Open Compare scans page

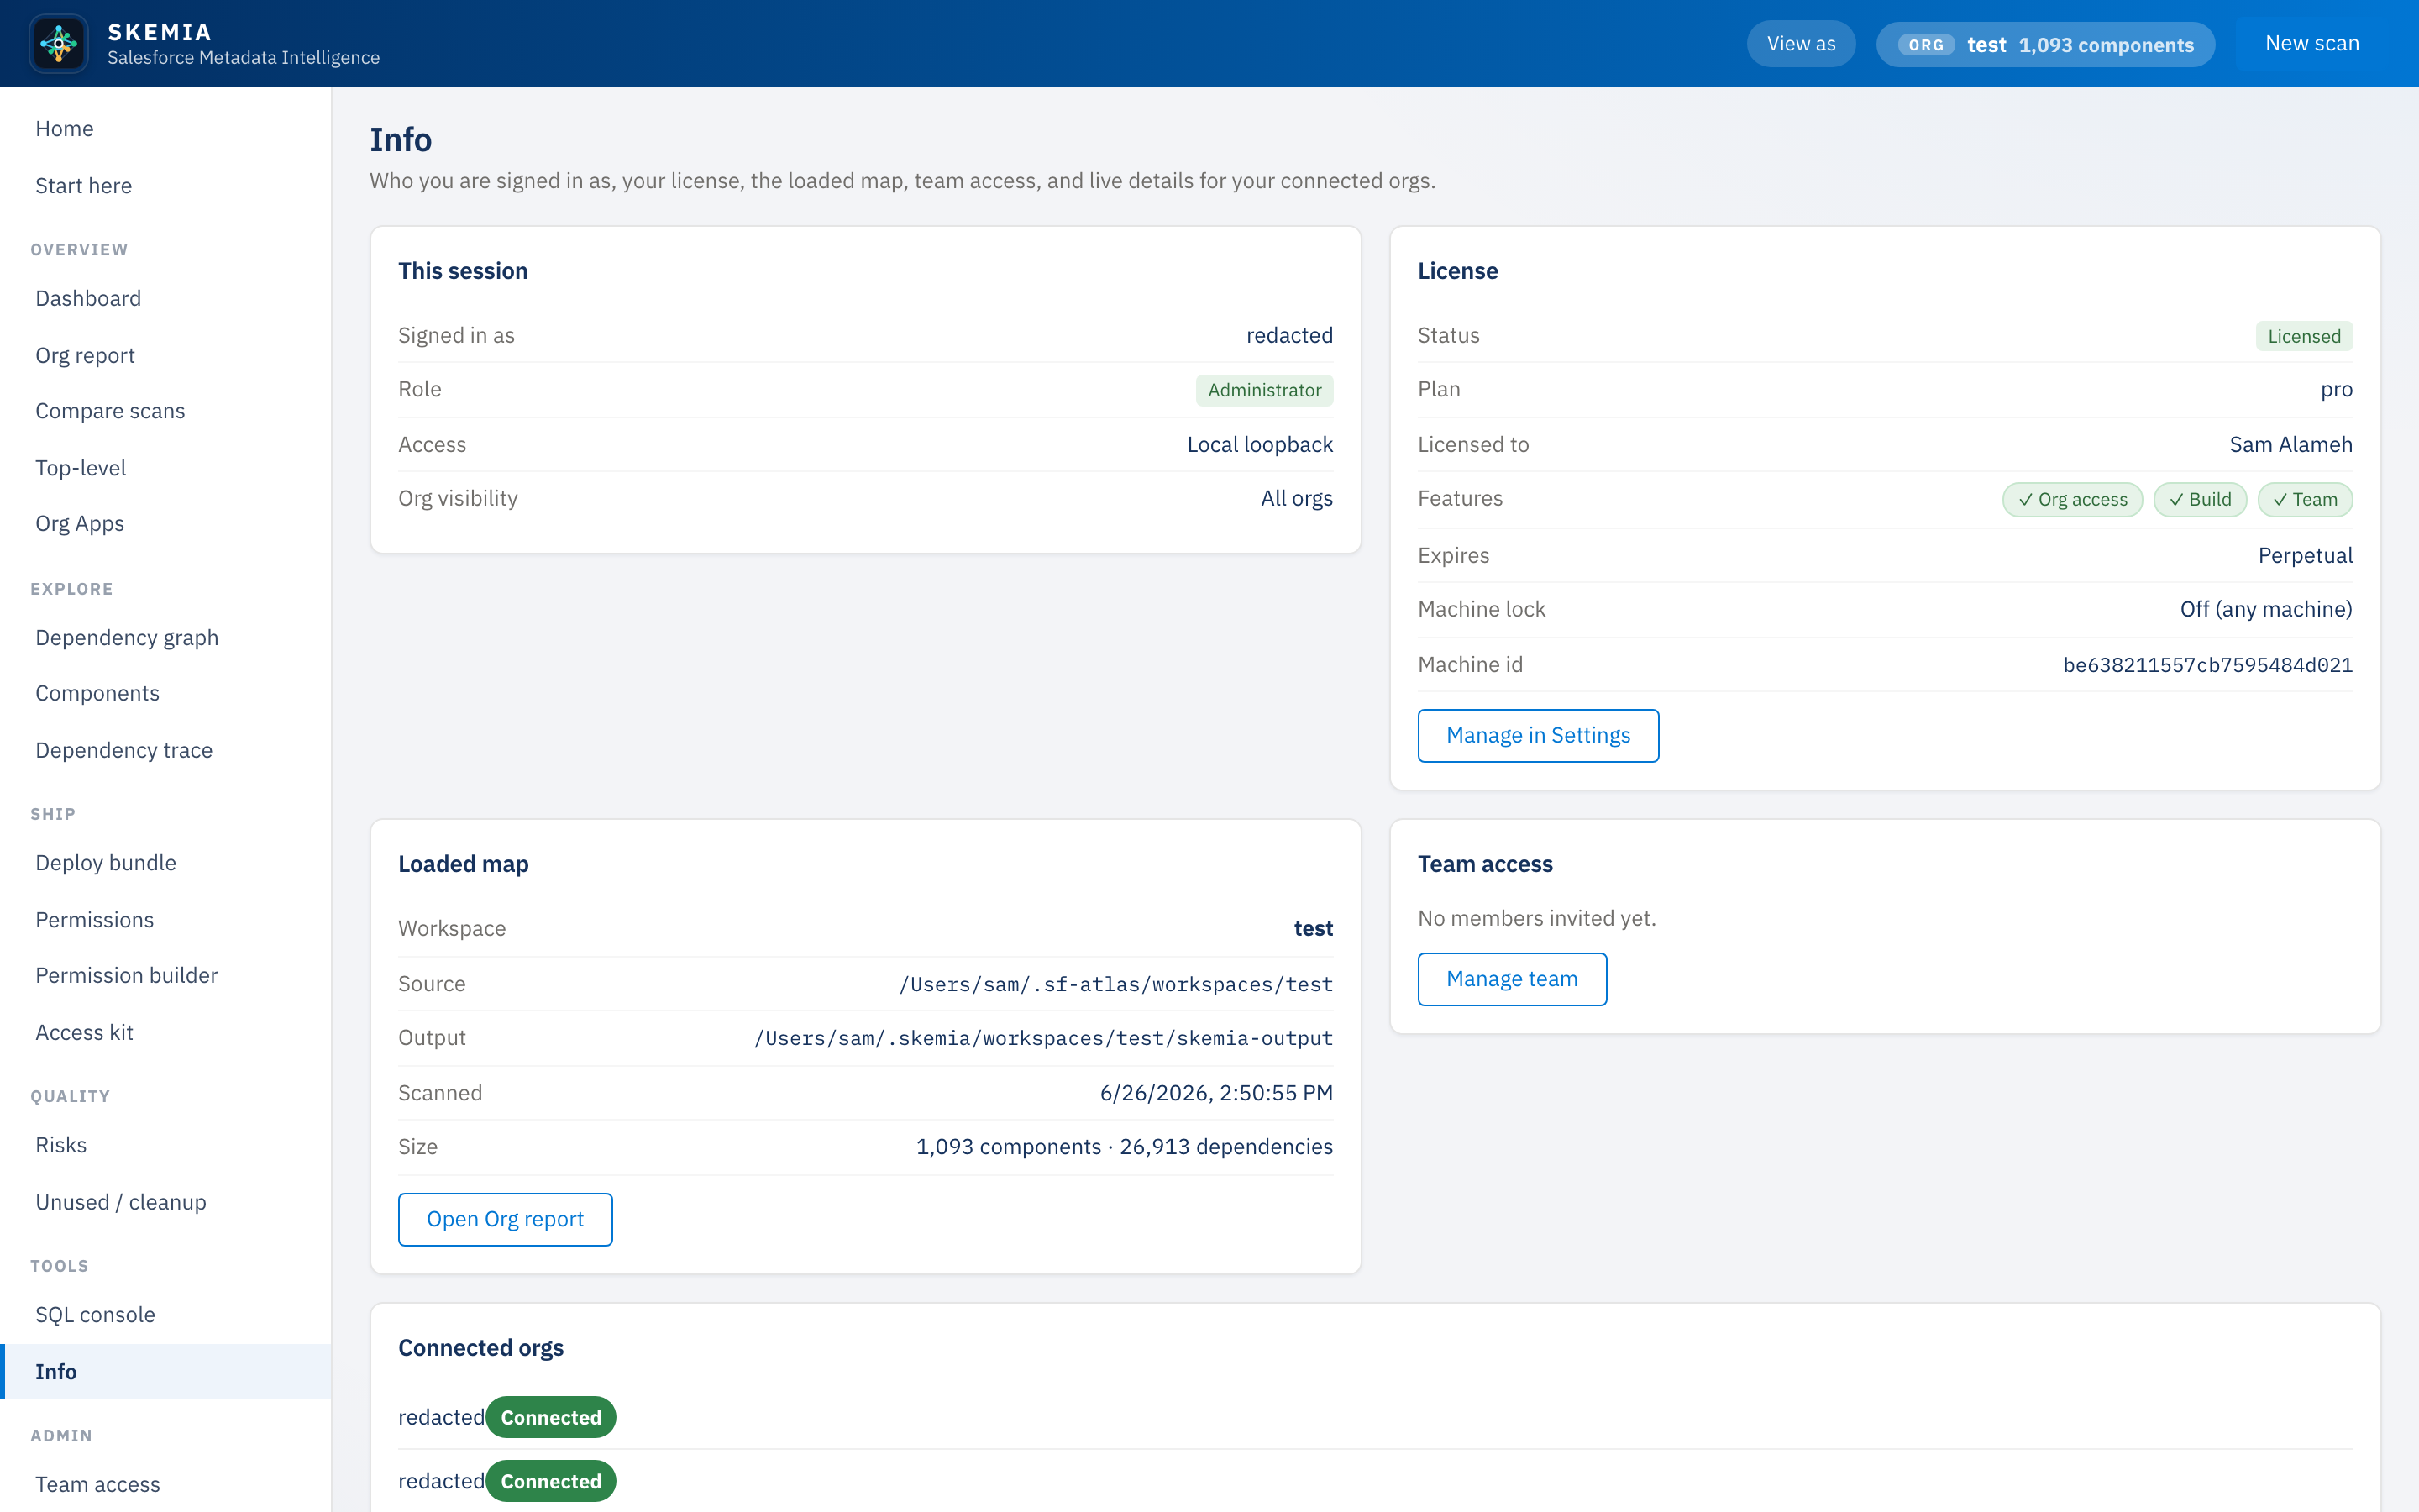(x=110, y=411)
